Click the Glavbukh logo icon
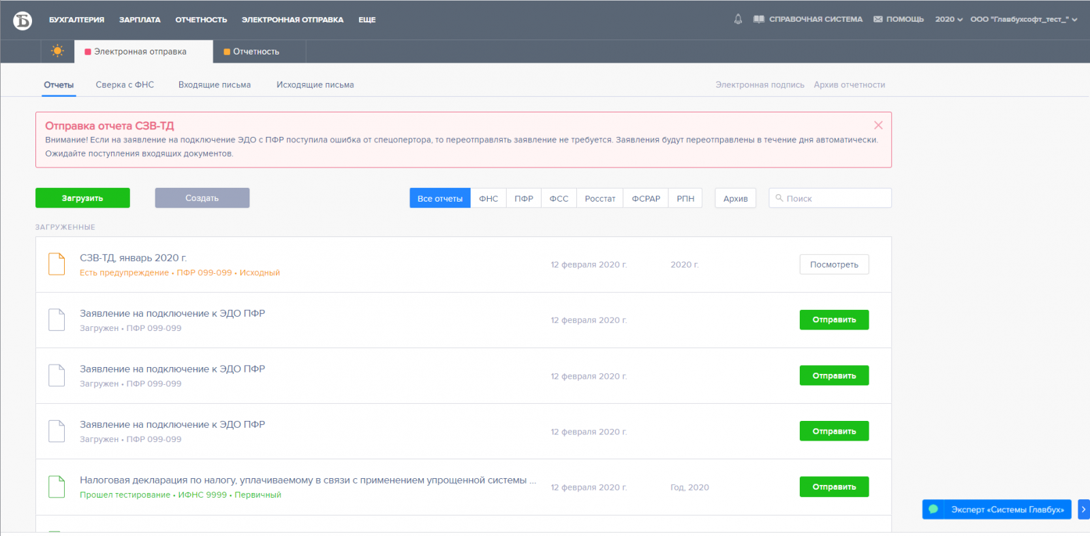The height and width of the screenshot is (536, 1090). point(22,20)
